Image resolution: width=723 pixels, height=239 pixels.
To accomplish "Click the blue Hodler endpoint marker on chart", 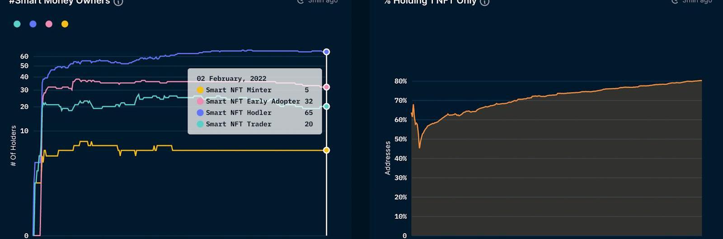I will [326, 52].
